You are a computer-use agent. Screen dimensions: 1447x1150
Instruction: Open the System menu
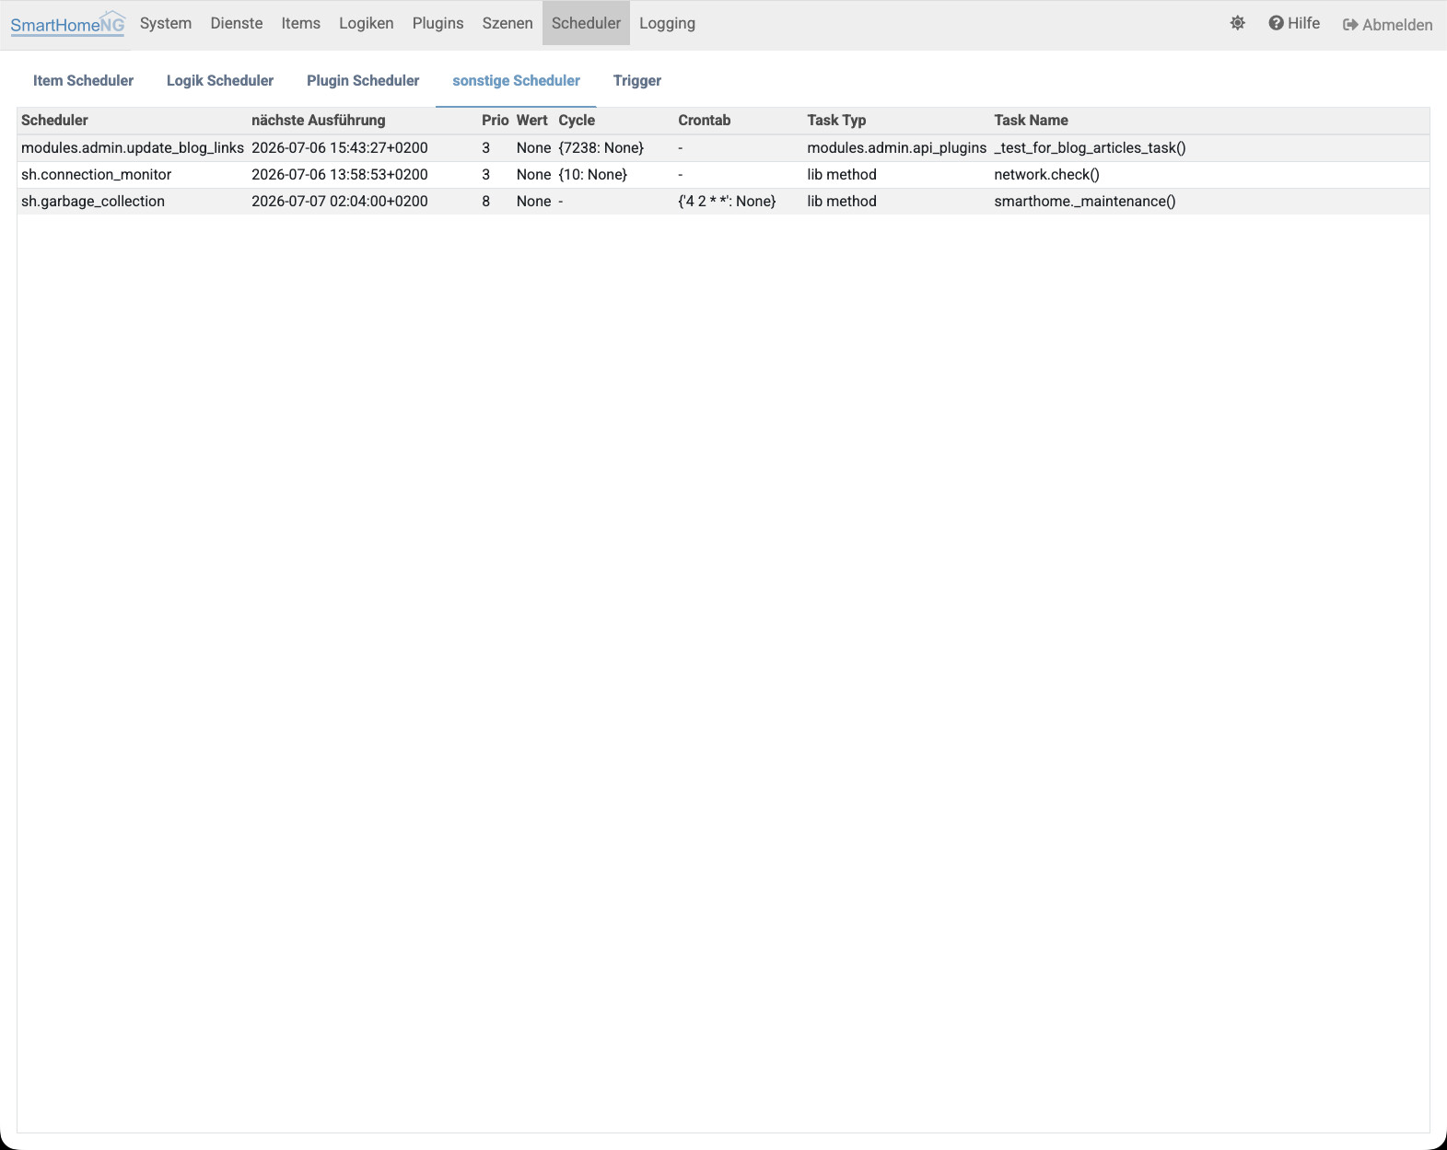[166, 23]
